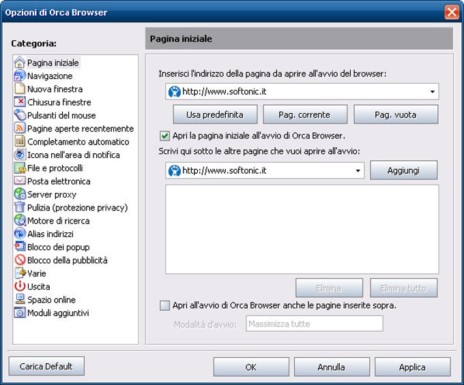Click the Pag. corrente button
The width and height of the screenshot is (464, 385).
point(305,114)
